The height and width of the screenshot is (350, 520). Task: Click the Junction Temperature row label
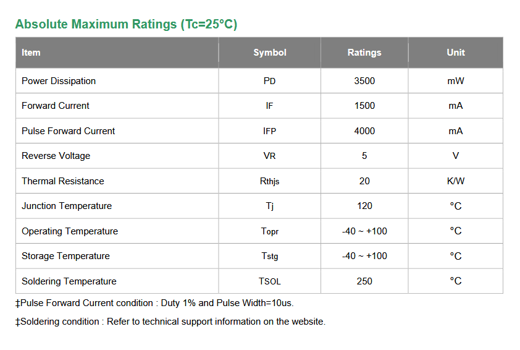pos(67,206)
